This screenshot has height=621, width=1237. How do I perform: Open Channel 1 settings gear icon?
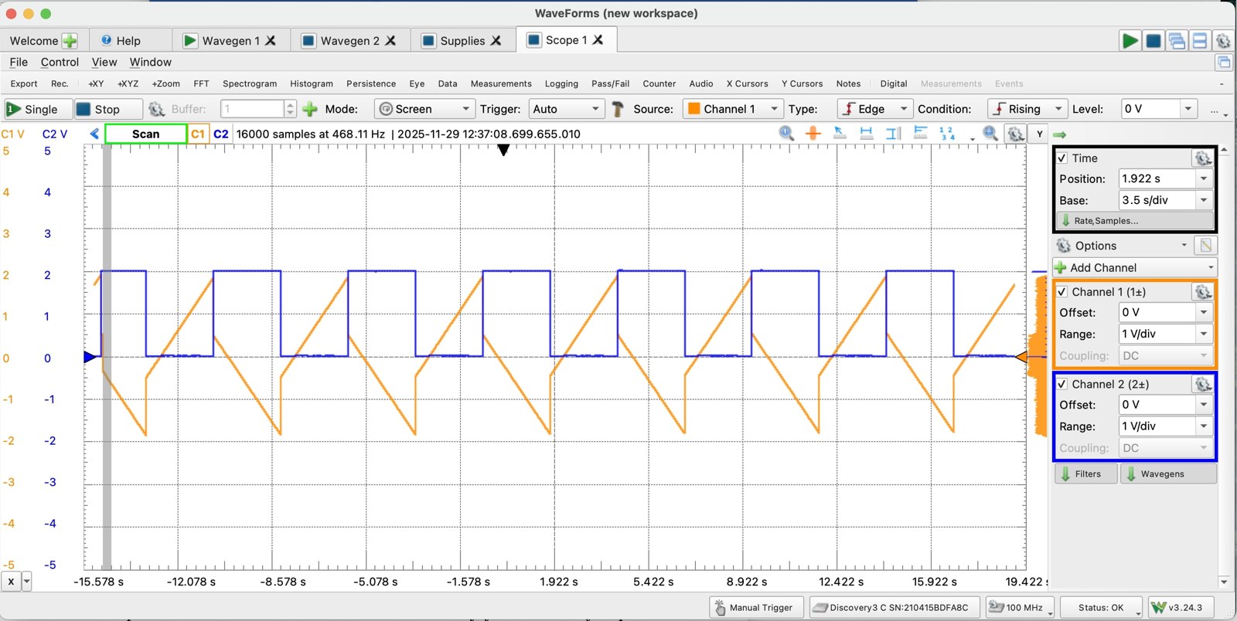coord(1202,292)
